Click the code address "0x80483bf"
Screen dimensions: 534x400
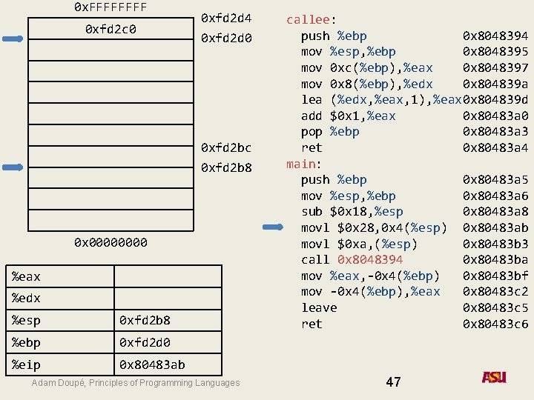[x=495, y=276]
